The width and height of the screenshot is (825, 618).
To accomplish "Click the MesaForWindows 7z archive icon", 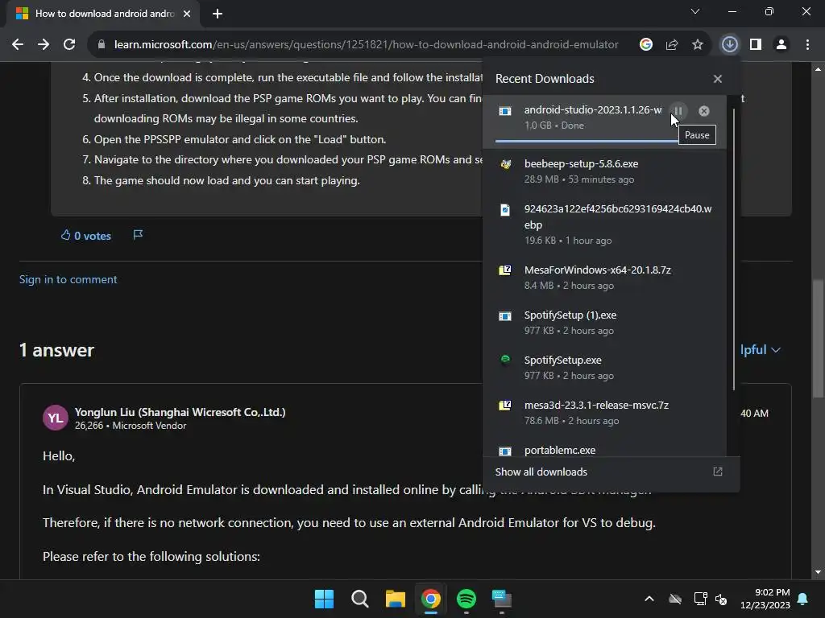I will pyautogui.click(x=505, y=270).
